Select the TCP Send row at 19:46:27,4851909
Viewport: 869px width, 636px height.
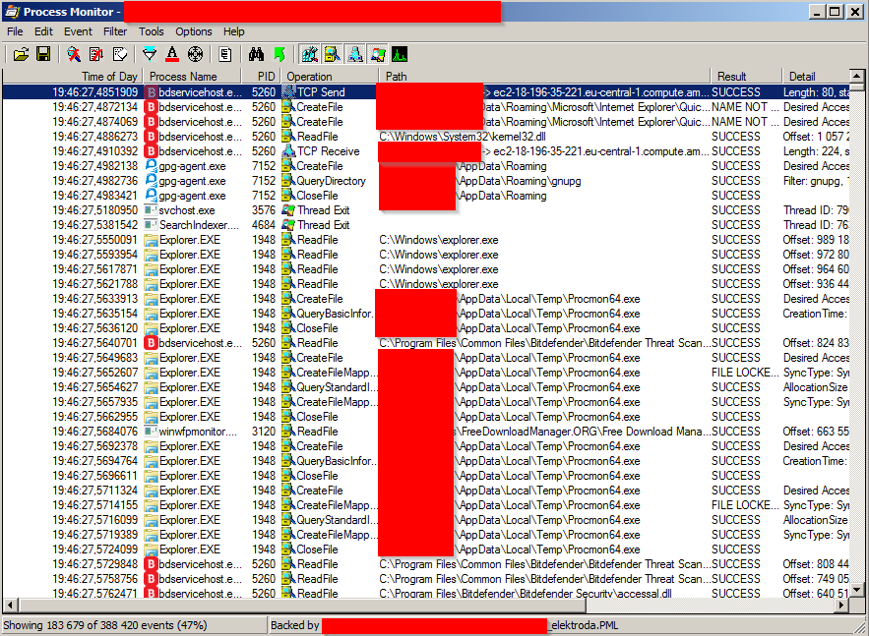coord(425,91)
